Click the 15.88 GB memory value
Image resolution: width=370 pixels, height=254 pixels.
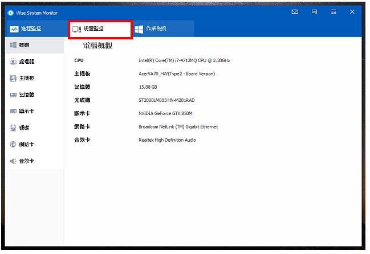(148, 87)
